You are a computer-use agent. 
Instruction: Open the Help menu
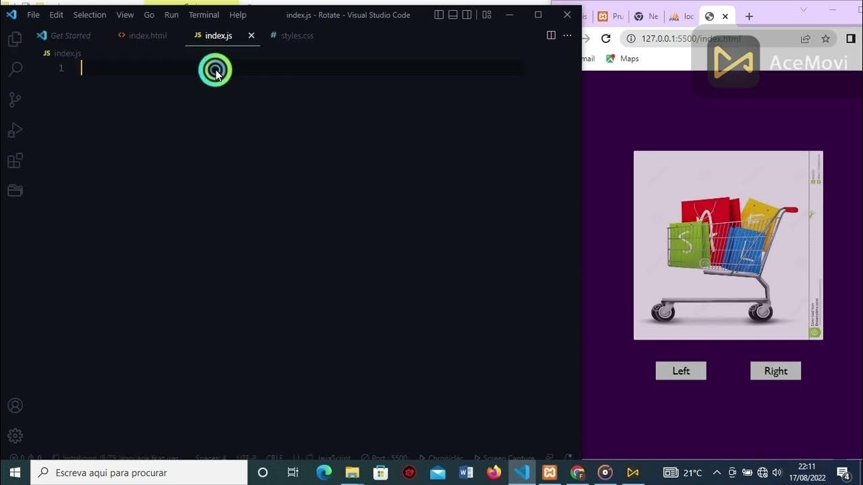tap(237, 15)
